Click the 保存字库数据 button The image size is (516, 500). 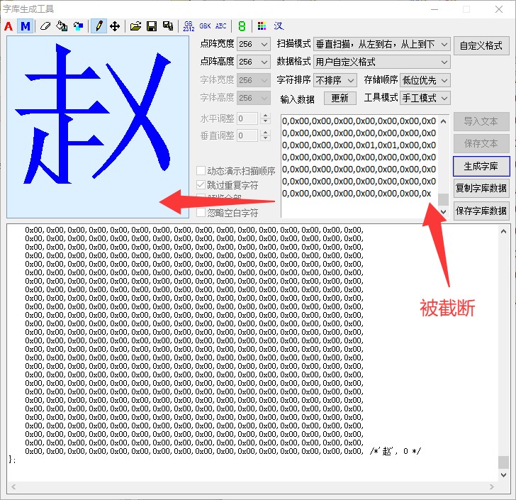(x=481, y=211)
